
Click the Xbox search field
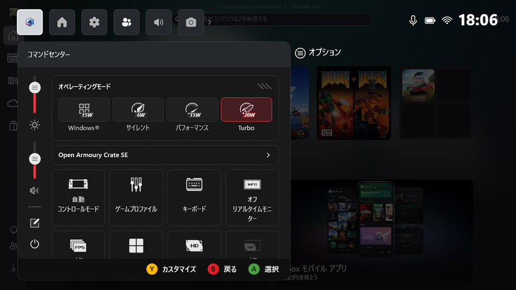[272, 19]
